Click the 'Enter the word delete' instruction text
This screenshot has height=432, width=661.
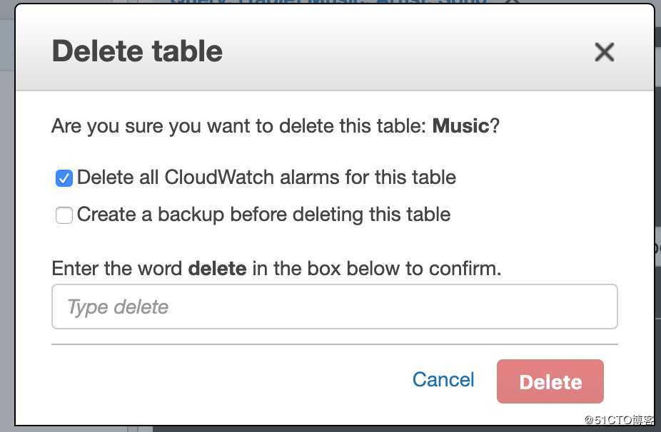click(x=276, y=269)
